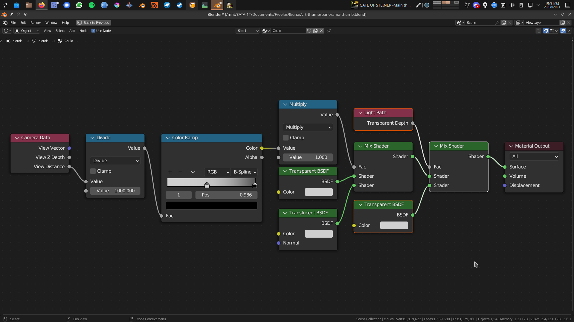Enable fake user with the shield icon
This screenshot has width=574, height=322.
pos(309,31)
